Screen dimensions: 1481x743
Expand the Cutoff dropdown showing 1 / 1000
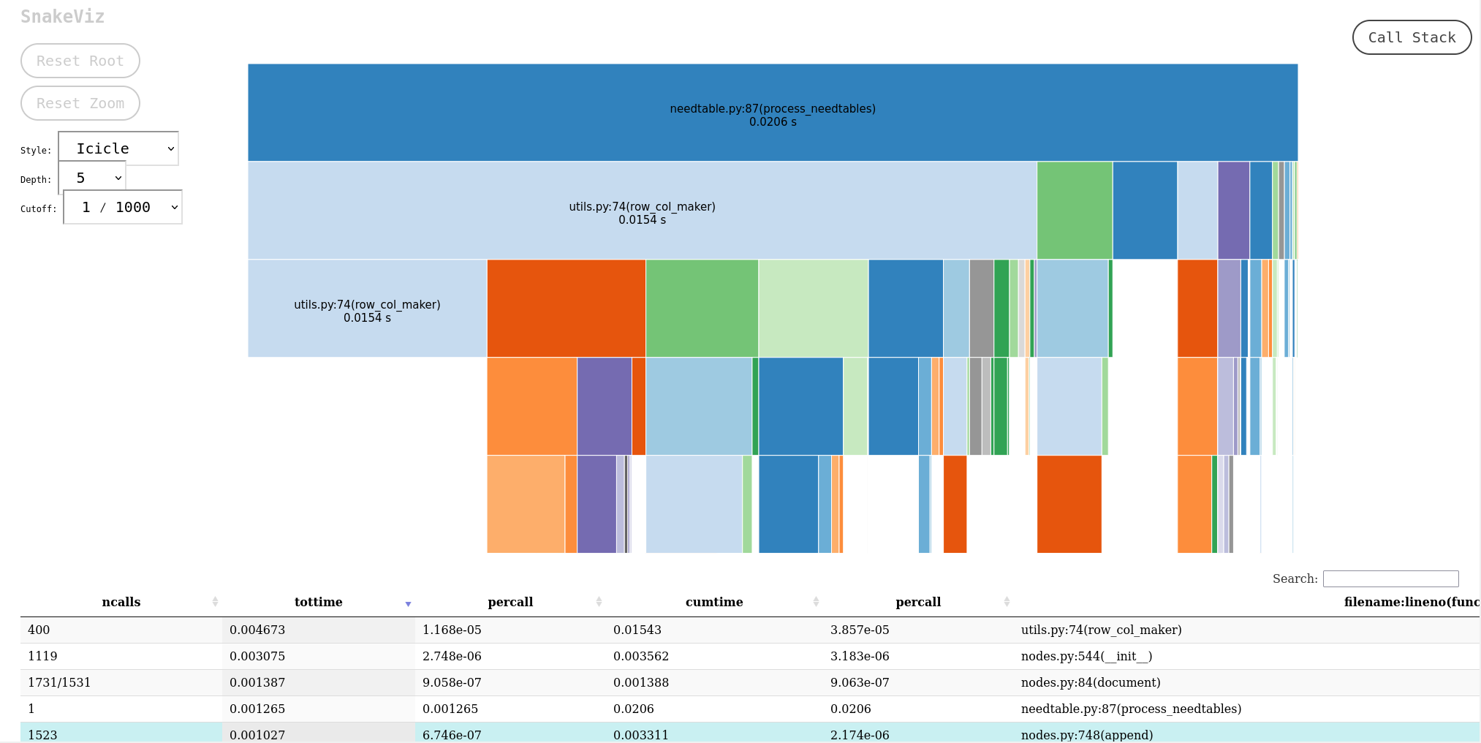coord(123,207)
